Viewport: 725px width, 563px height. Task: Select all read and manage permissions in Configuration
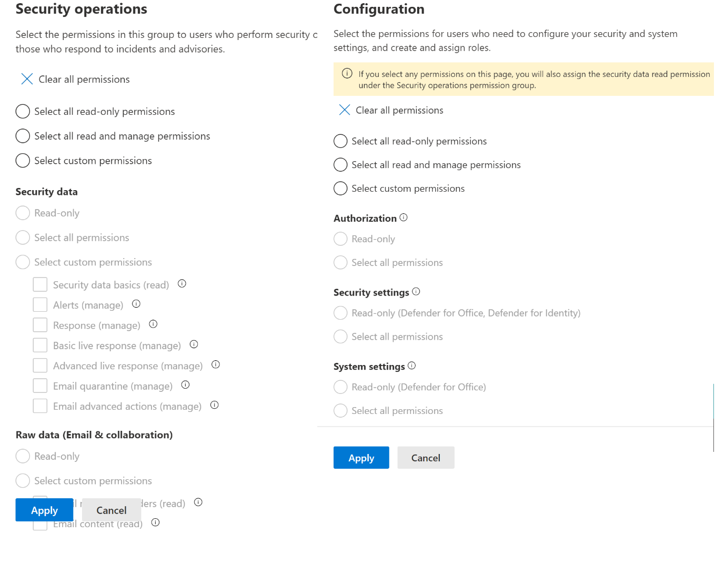pos(340,165)
